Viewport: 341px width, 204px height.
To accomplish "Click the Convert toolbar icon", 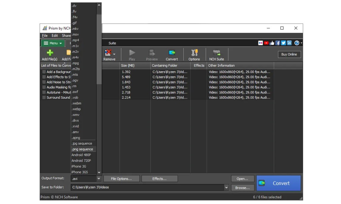I will tap(172, 53).
